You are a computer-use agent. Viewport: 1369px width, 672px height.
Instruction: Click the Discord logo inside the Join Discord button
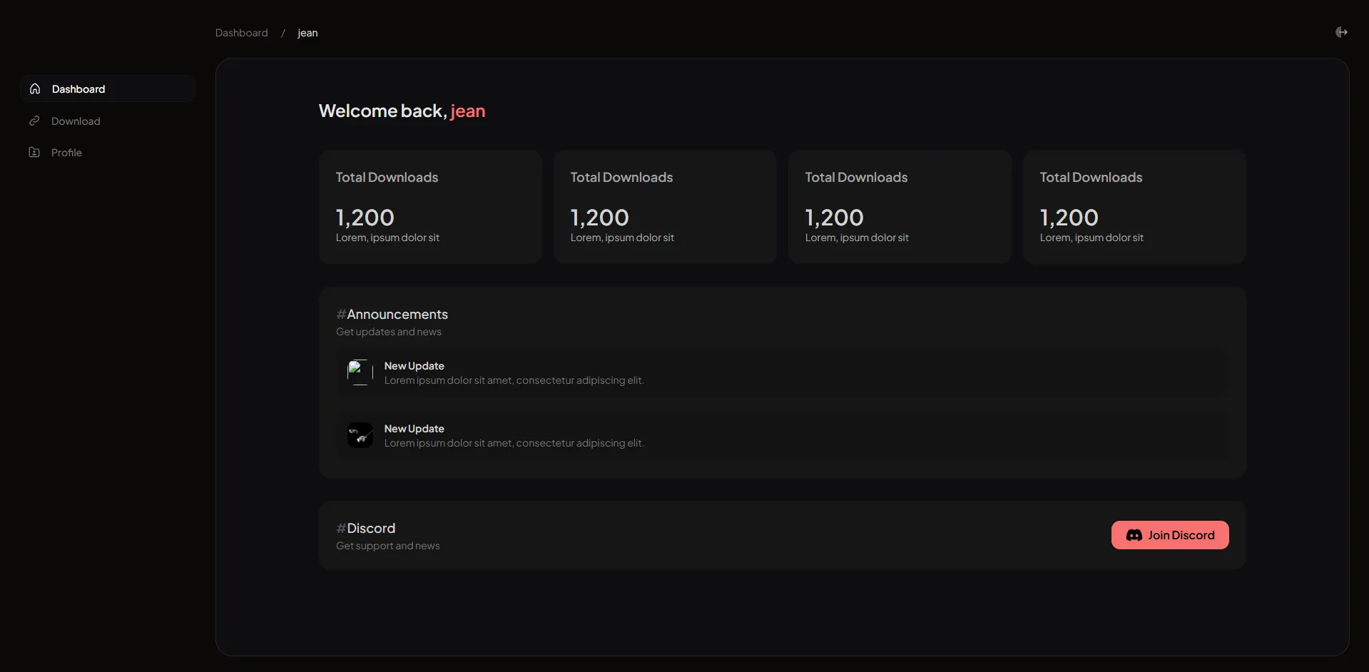point(1135,535)
